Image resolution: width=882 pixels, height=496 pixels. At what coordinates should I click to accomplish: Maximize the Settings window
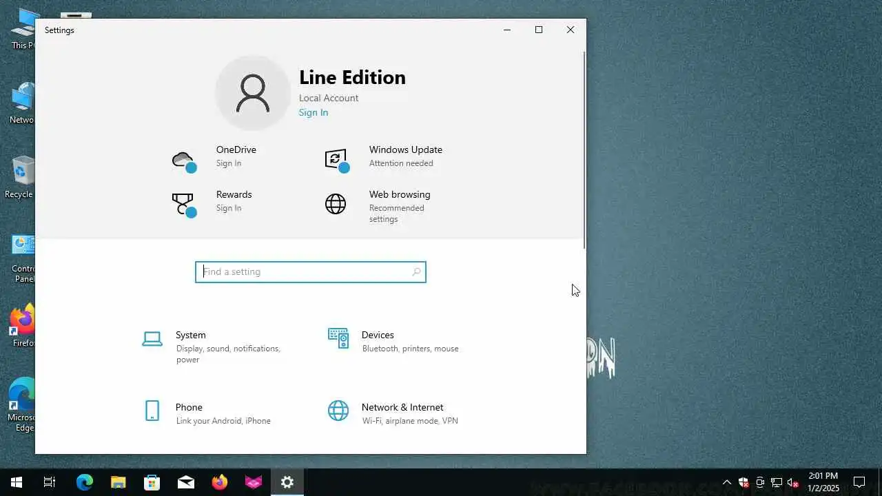point(539,30)
